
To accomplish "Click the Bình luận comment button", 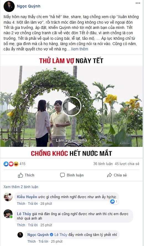I will coord(72,175).
